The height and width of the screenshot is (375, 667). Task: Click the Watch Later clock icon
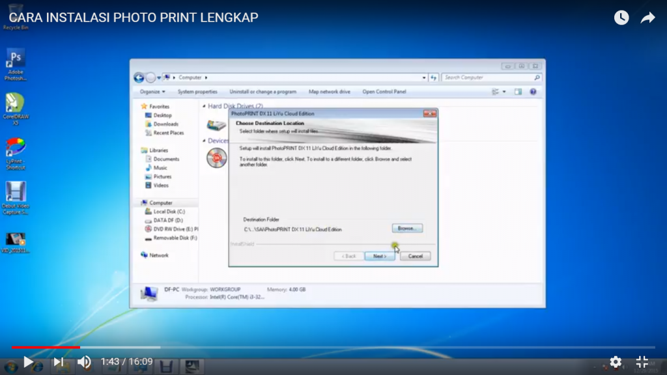(621, 18)
